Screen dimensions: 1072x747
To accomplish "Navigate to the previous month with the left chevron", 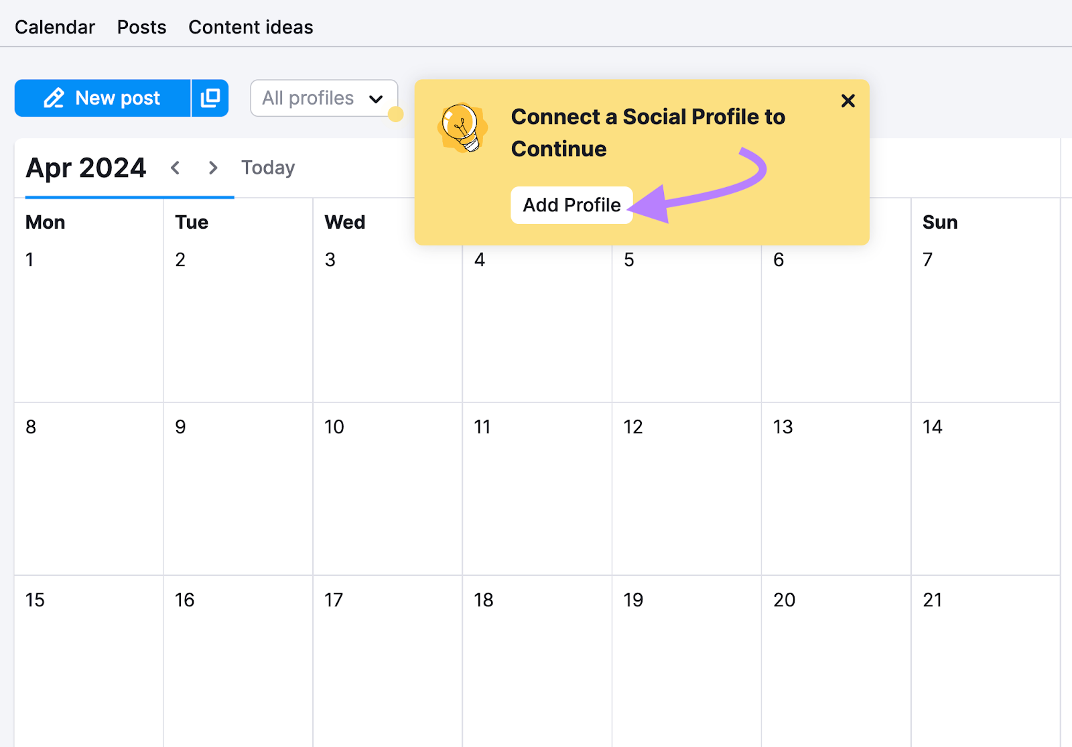I will 176,168.
